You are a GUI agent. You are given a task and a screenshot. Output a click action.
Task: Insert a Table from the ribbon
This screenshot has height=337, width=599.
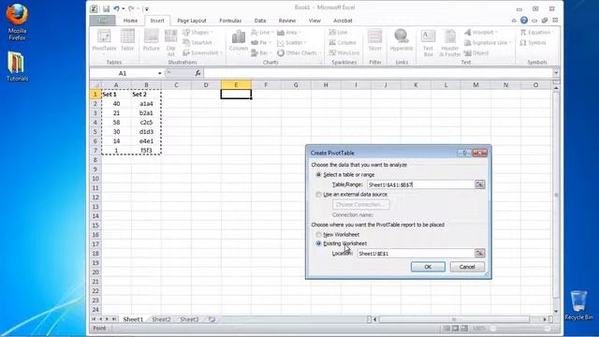pyautogui.click(x=127, y=40)
